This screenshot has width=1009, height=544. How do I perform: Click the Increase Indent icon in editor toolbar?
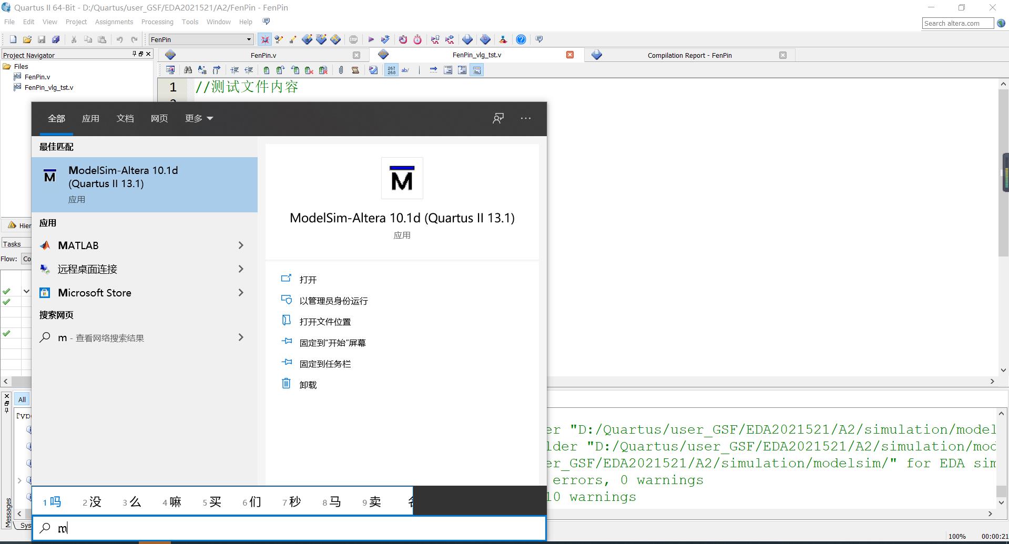point(235,70)
